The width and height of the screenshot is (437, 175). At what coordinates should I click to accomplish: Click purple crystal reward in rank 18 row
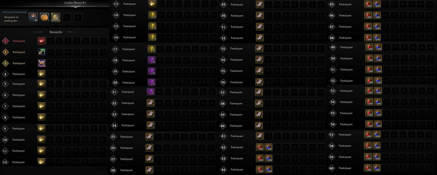tap(152, 60)
